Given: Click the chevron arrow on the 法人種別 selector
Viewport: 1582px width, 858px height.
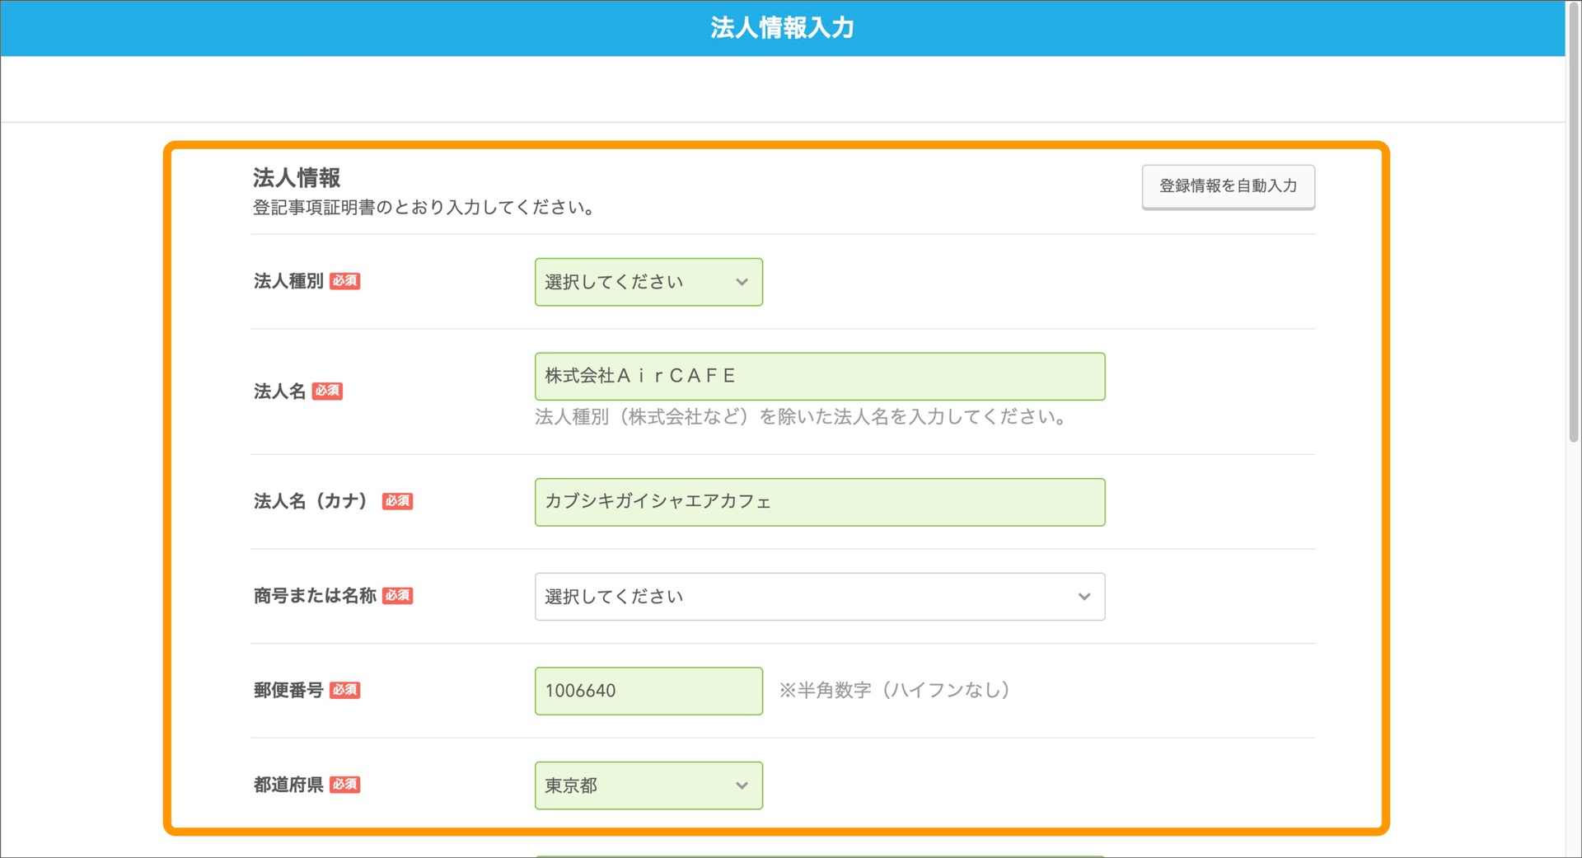Looking at the screenshot, I should tap(742, 282).
